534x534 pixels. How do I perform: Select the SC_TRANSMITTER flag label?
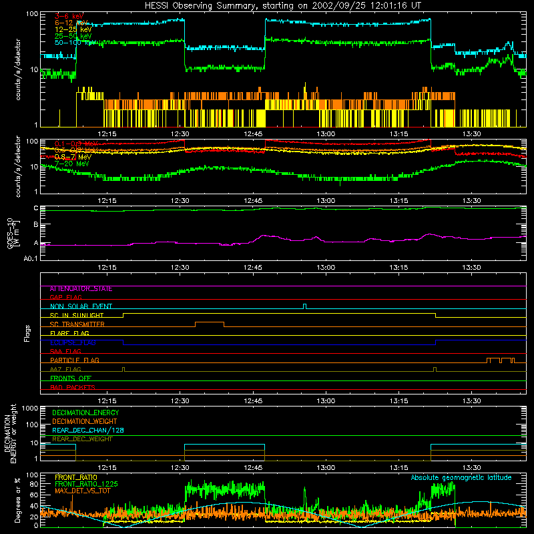(x=77, y=324)
